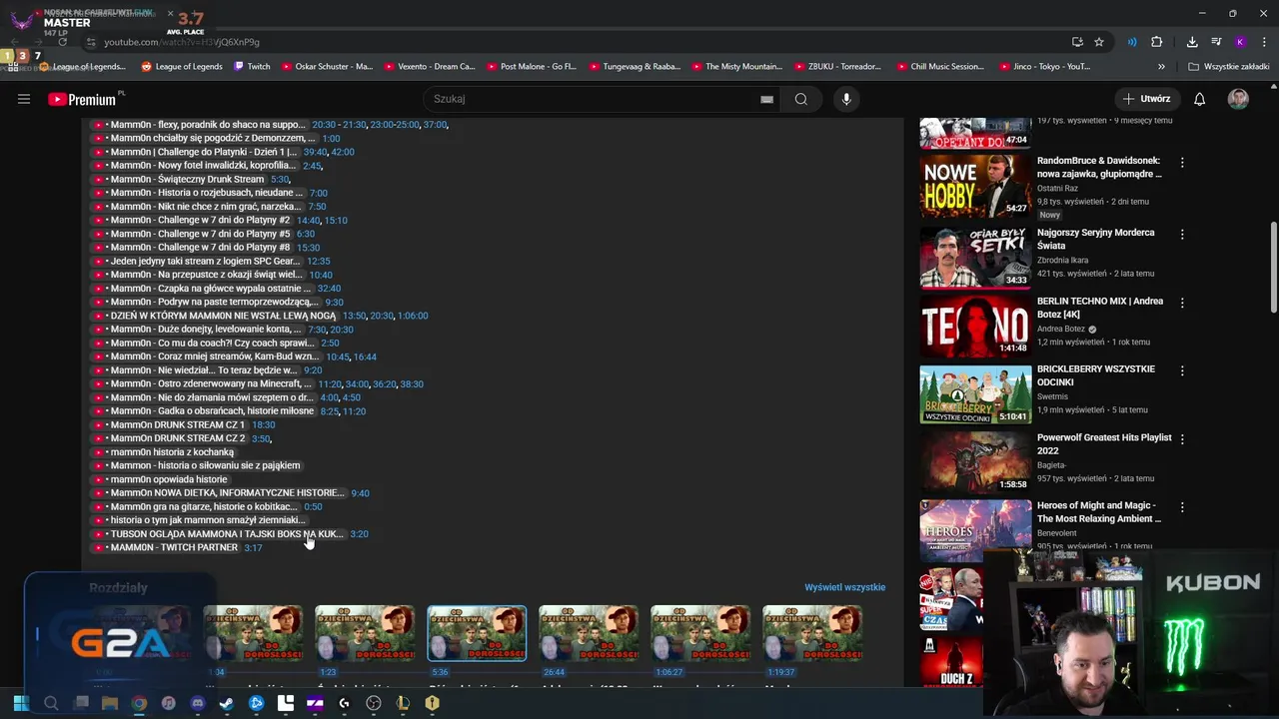Screen dimensions: 1279x719
Task: Open options for BERLIN TECHNO MIX video
Action: (1182, 303)
